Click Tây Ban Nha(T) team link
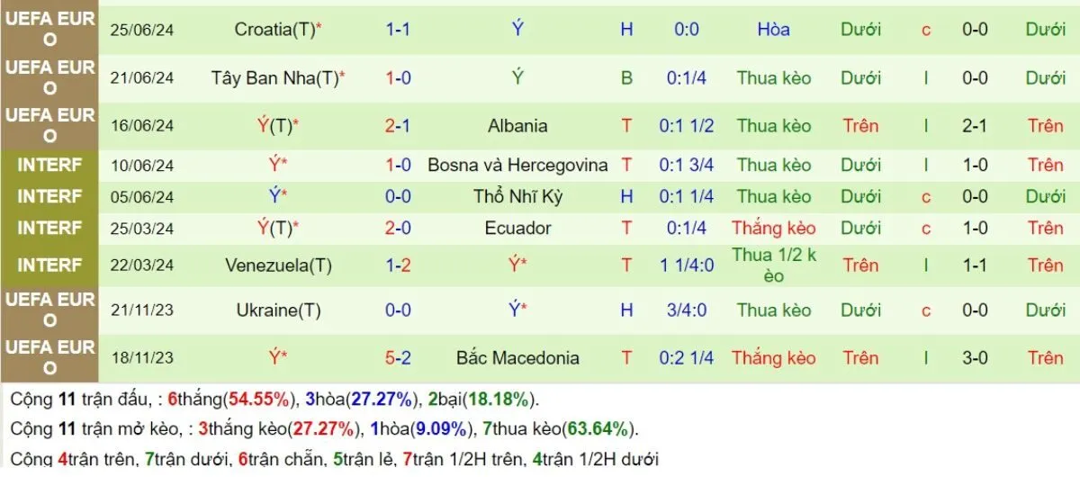 point(275,78)
